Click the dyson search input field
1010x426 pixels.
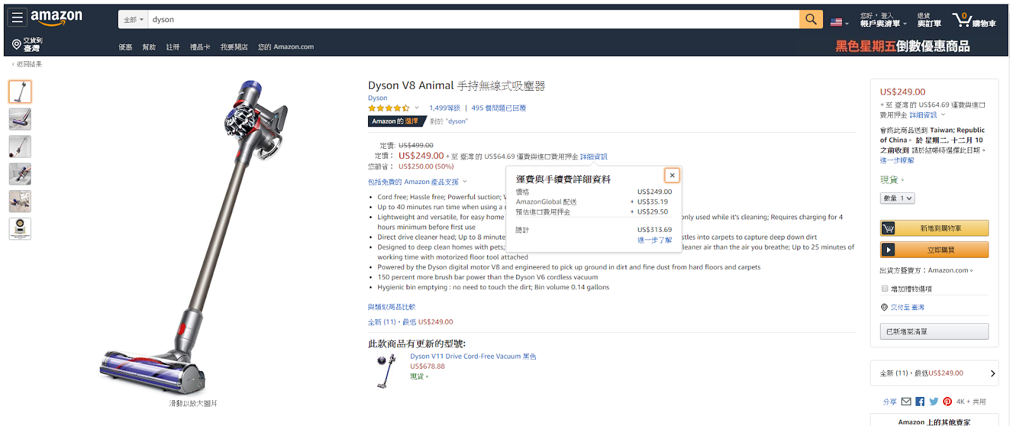click(x=473, y=20)
